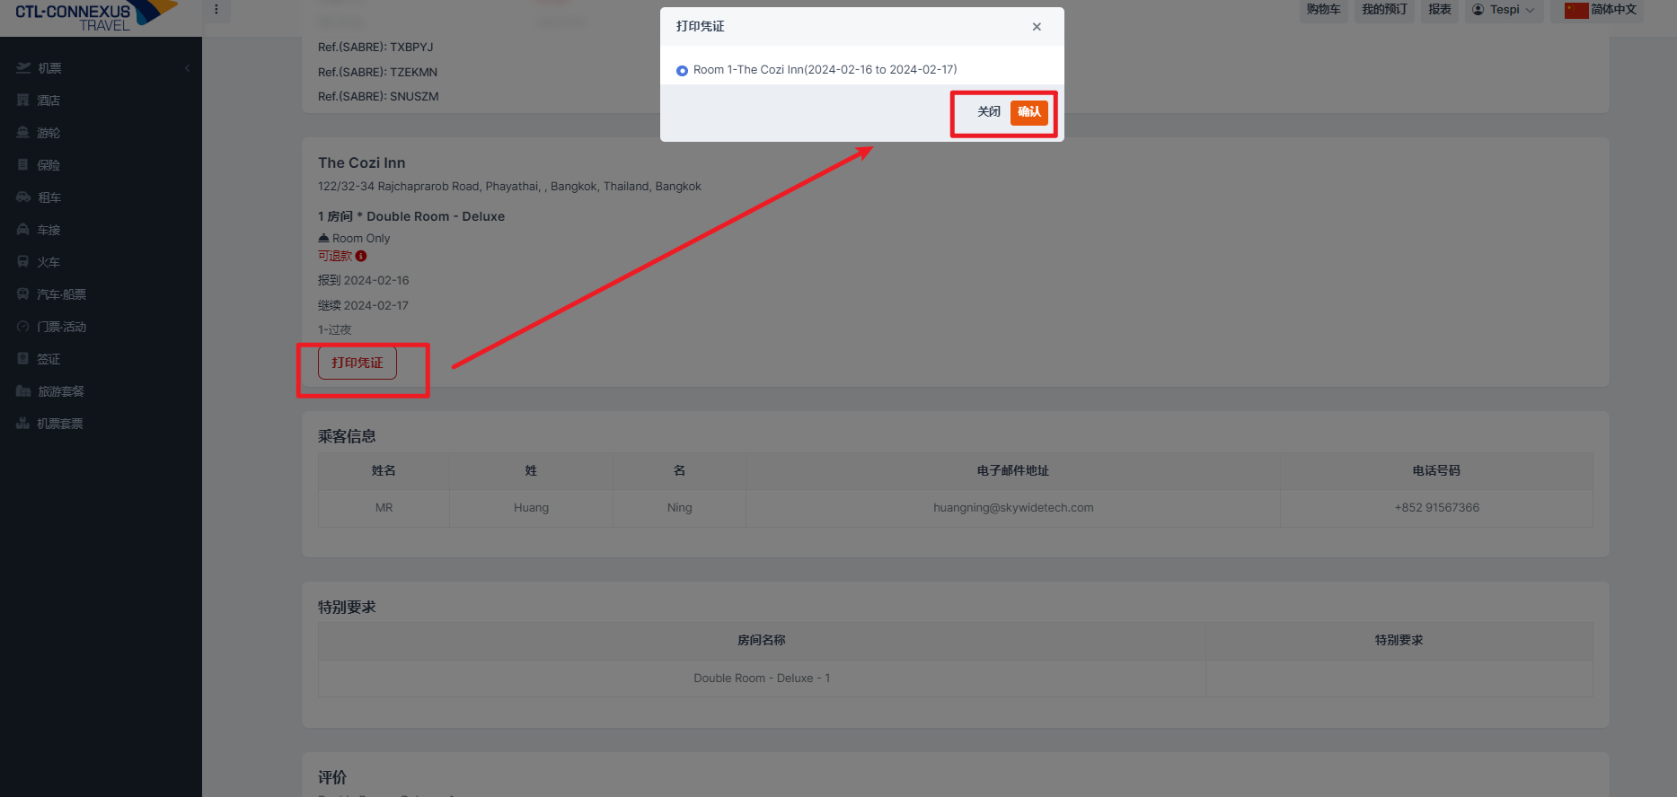Expand the Tespi user account dropdown
This screenshot has height=797, width=1677.
tap(1504, 10)
